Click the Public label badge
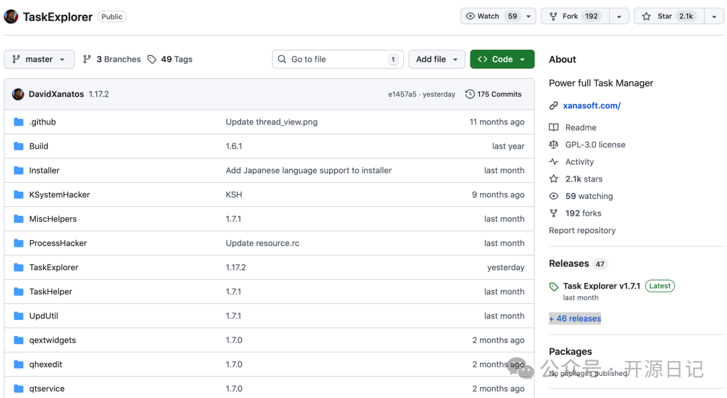This screenshot has width=727, height=398. [112, 16]
